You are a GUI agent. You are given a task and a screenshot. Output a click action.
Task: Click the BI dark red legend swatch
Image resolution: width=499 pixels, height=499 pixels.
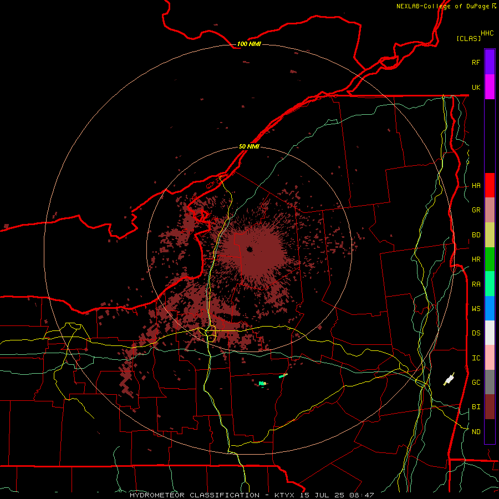tap(490, 407)
